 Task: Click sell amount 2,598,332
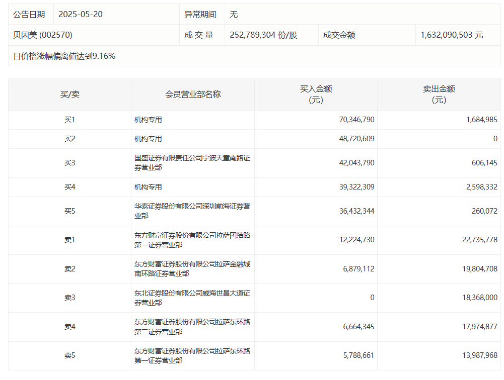pos(482,187)
